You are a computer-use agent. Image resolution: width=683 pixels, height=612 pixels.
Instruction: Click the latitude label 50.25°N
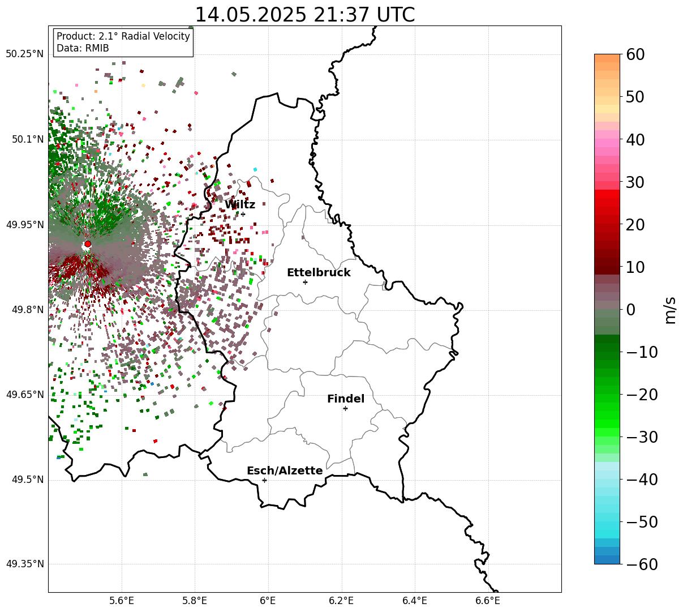[25, 54]
